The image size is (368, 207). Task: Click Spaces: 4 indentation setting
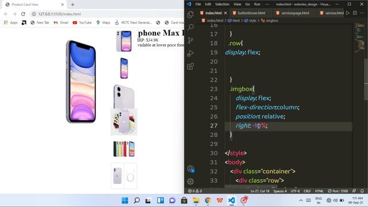coord(280,191)
